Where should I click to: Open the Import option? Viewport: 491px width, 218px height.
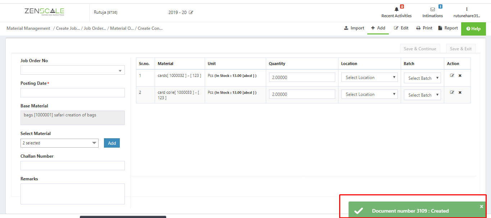pyautogui.click(x=354, y=28)
